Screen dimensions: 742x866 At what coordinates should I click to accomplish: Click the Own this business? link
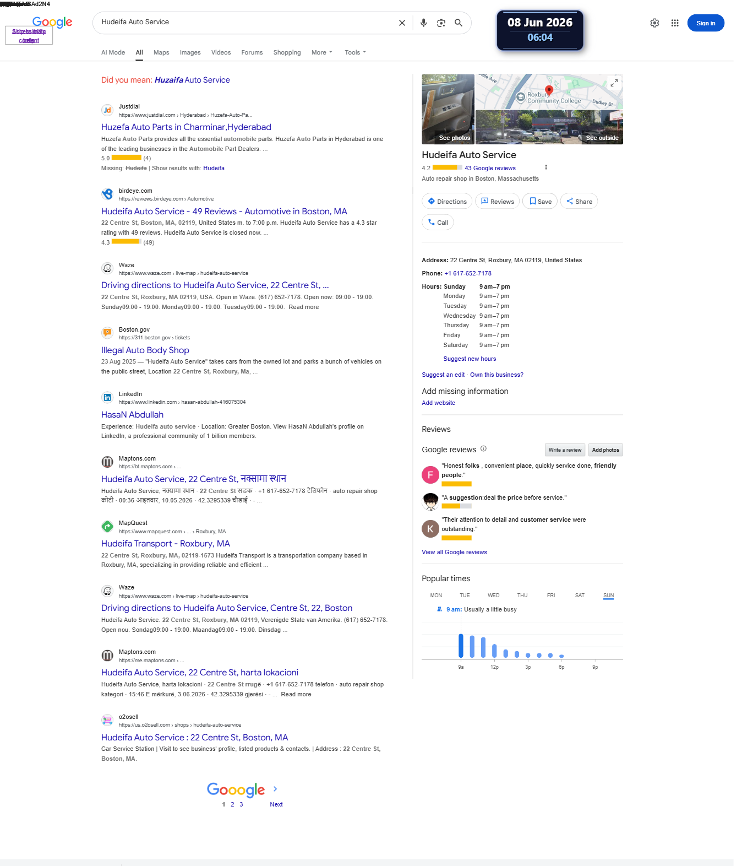coord(497,375)
